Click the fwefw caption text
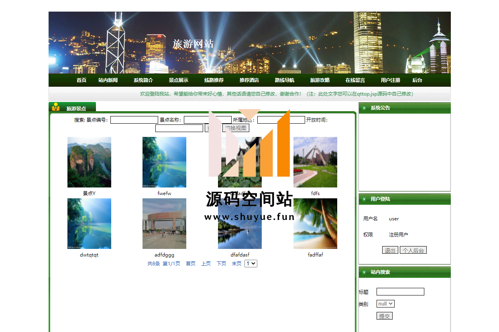 (x=164, y=193)
